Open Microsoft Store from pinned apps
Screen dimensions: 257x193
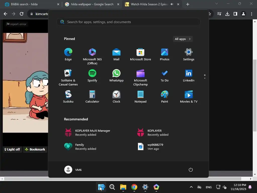[x=141, y=55]
